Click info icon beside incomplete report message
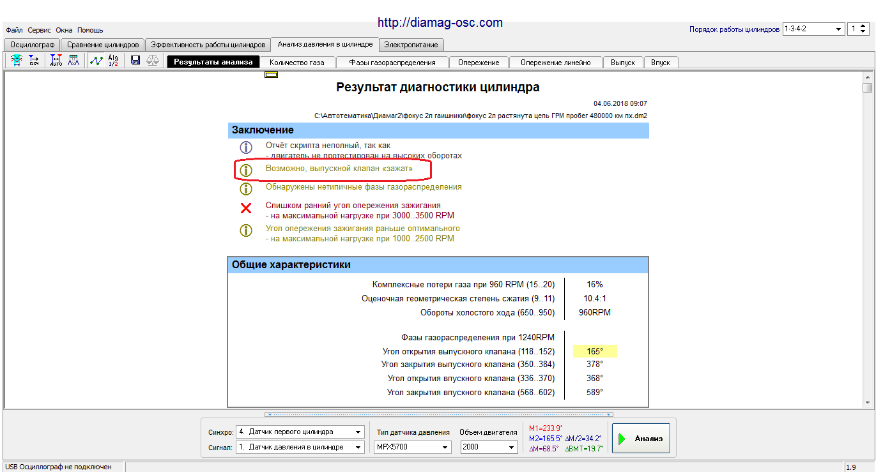The height and width of the screenshot is (475, 883). click(x=246, y=147)
